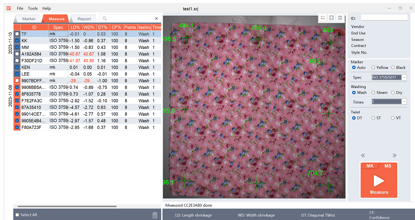415x220 pixels.
Task: Open the Spec dropdown showing ISO 3759/5077
Action: pos(389,77)
